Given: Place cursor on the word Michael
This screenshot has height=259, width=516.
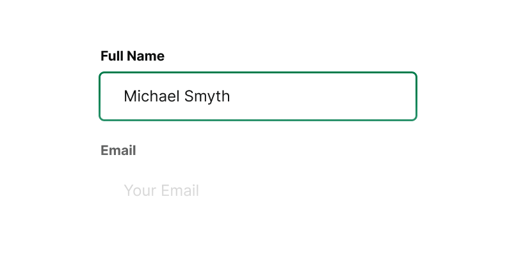Looking at the screenshot, I should coord(152,96).
